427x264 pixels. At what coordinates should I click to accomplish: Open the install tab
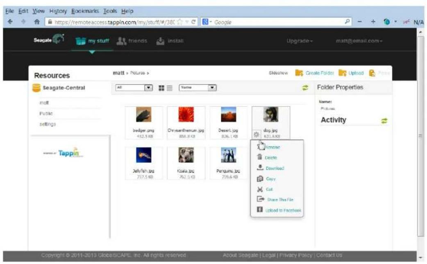[x=170, y=41]
